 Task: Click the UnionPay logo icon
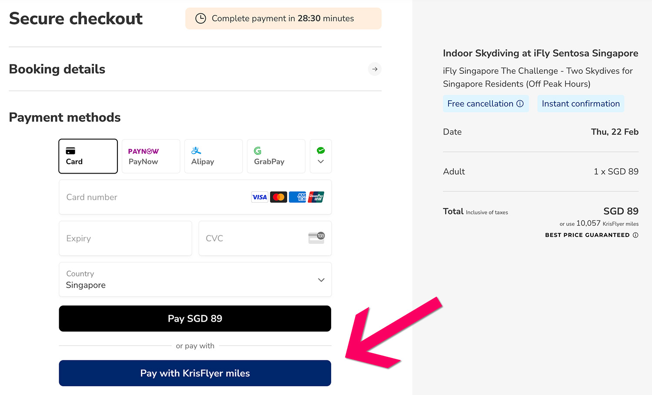click(x=316, y=197)
